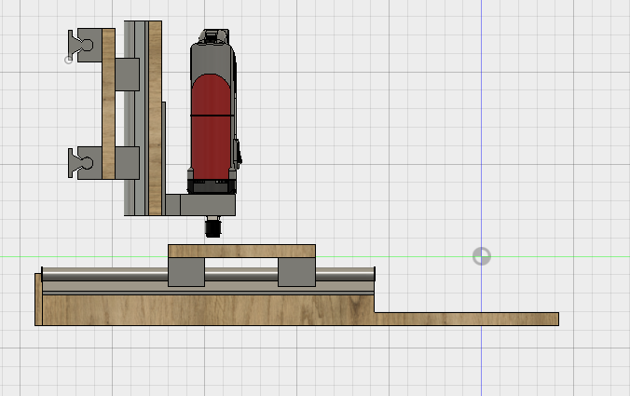Select the left gray bearing block under table
630x396 pixels.
(x=186, y=272)
